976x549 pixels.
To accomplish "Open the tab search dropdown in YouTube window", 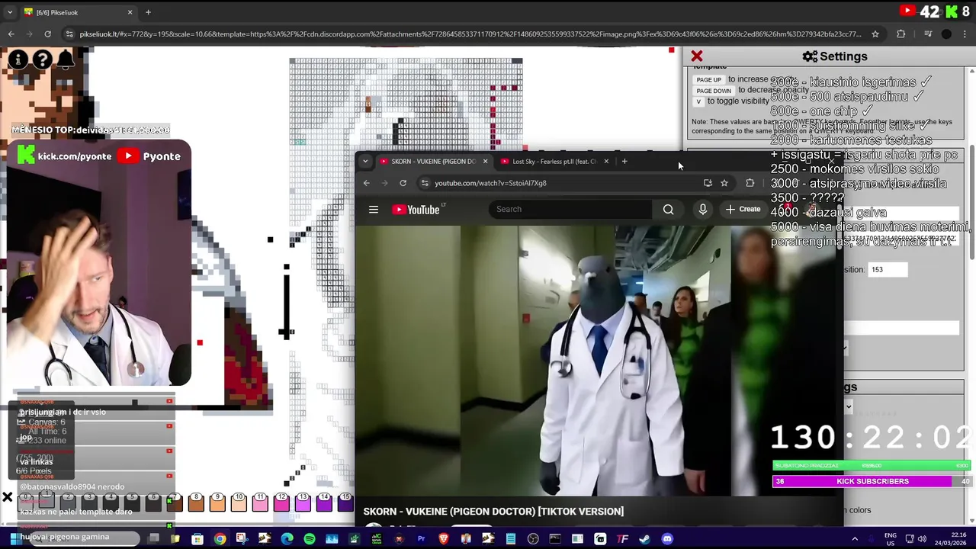I will point(365,161).
